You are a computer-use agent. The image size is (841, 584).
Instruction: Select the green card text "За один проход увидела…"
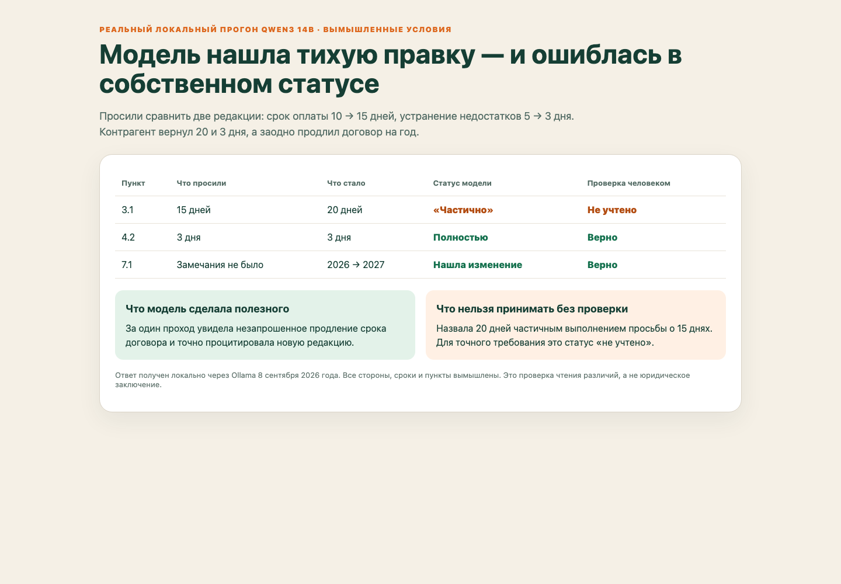(x=256, y=335)
